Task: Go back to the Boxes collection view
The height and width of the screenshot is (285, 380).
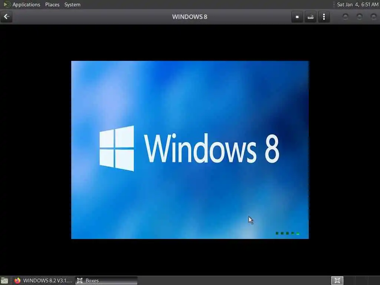Action: coord(6,17)
